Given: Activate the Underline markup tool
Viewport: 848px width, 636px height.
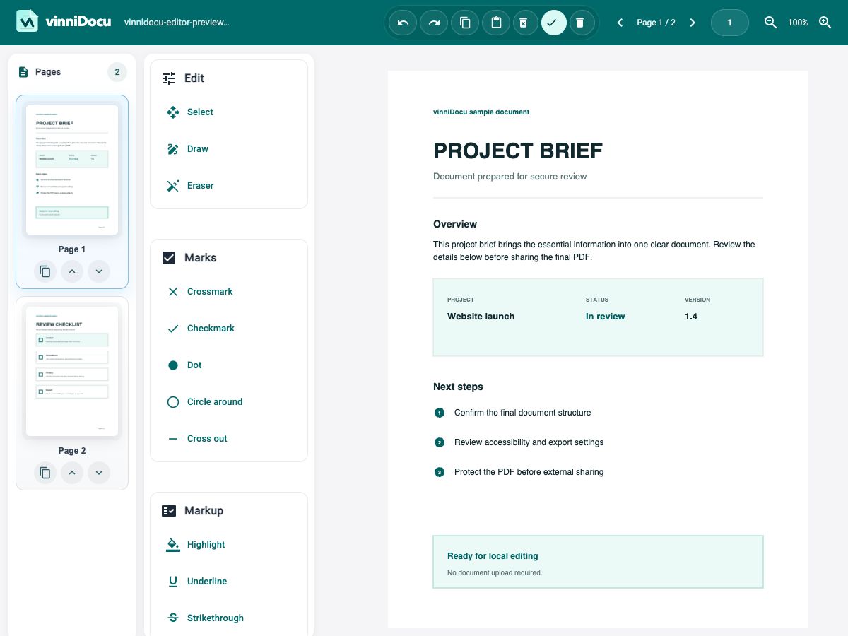Looking at the screenshot, I should 229,582.
